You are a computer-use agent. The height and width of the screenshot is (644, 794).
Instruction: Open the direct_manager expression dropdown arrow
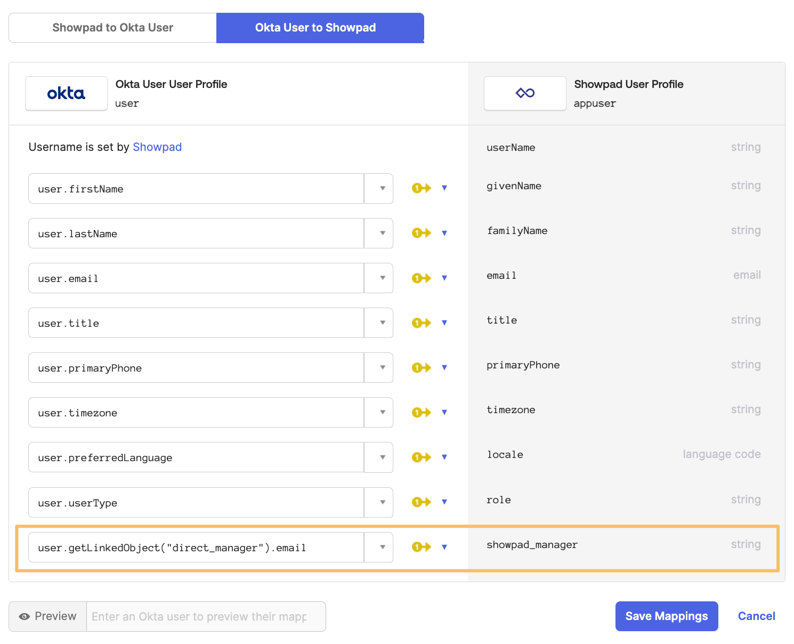pos(379,547)
